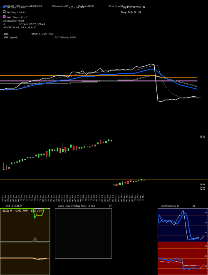
Task: Click the blue 20 Day legend swatch
Action: tap(5, 7)
